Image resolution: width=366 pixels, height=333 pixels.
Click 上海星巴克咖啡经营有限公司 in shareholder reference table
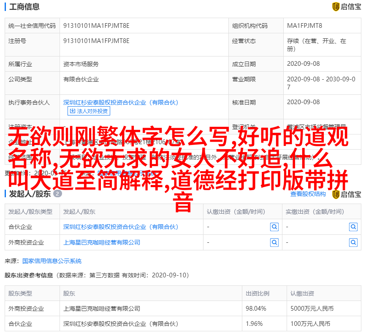click(102, 309)
